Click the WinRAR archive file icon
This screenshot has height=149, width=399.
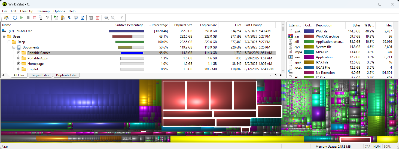click(290, 37)
